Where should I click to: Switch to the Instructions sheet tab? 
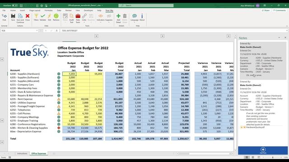pyautogui.click(x=22, y=153)
